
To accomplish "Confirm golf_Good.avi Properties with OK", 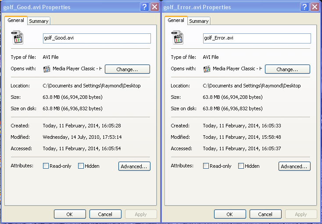I will pos(70,214).
